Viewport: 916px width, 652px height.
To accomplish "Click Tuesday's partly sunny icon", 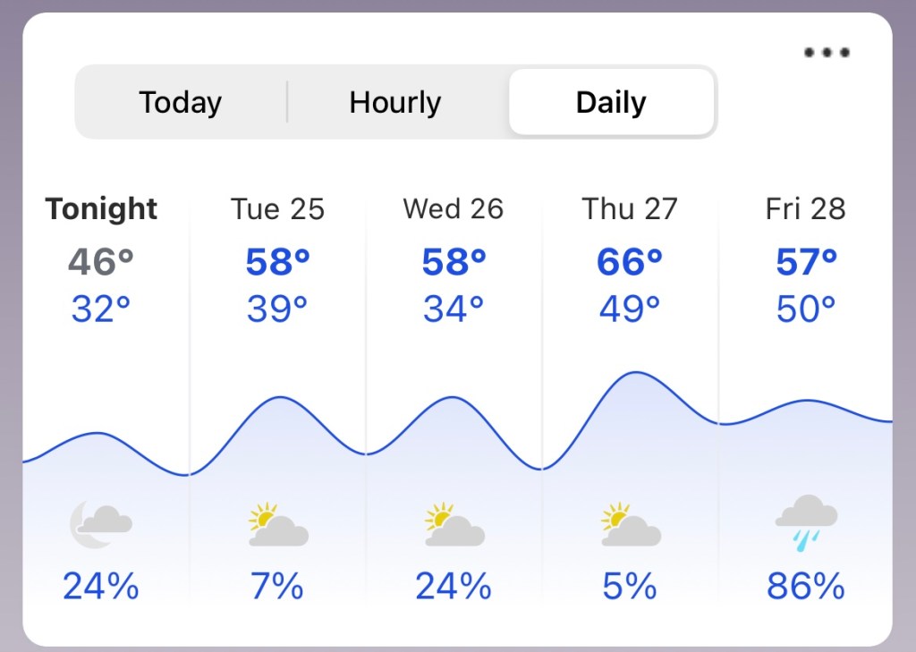I will (277, 525).
